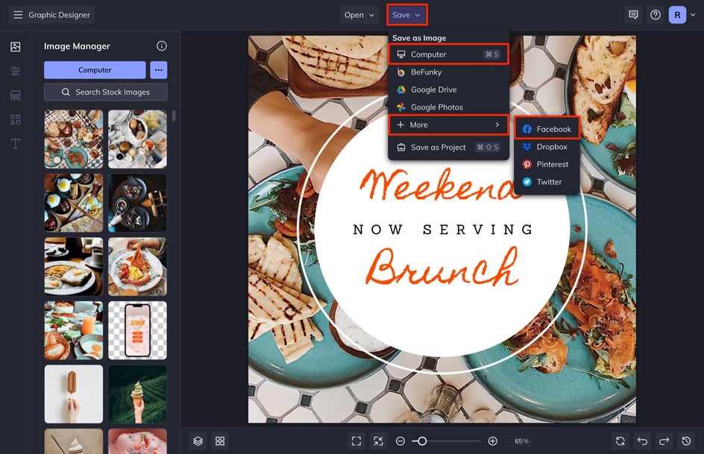
Task: Save image to Computer
Action: (448, 54)
